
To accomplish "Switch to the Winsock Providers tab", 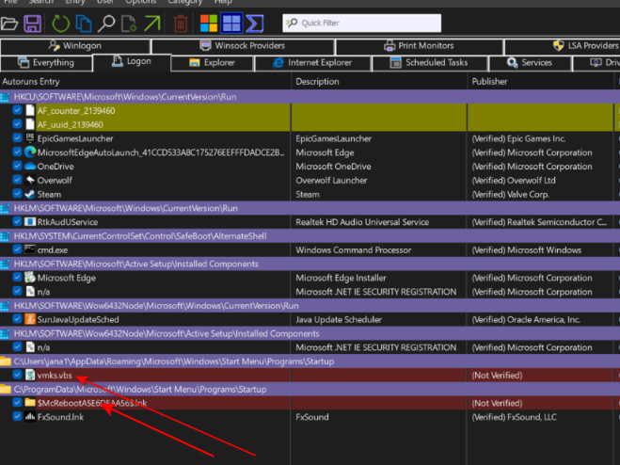I will [x=243, y=46].
